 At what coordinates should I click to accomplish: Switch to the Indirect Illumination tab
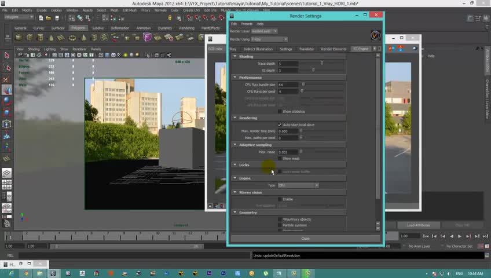click(257, 49)
